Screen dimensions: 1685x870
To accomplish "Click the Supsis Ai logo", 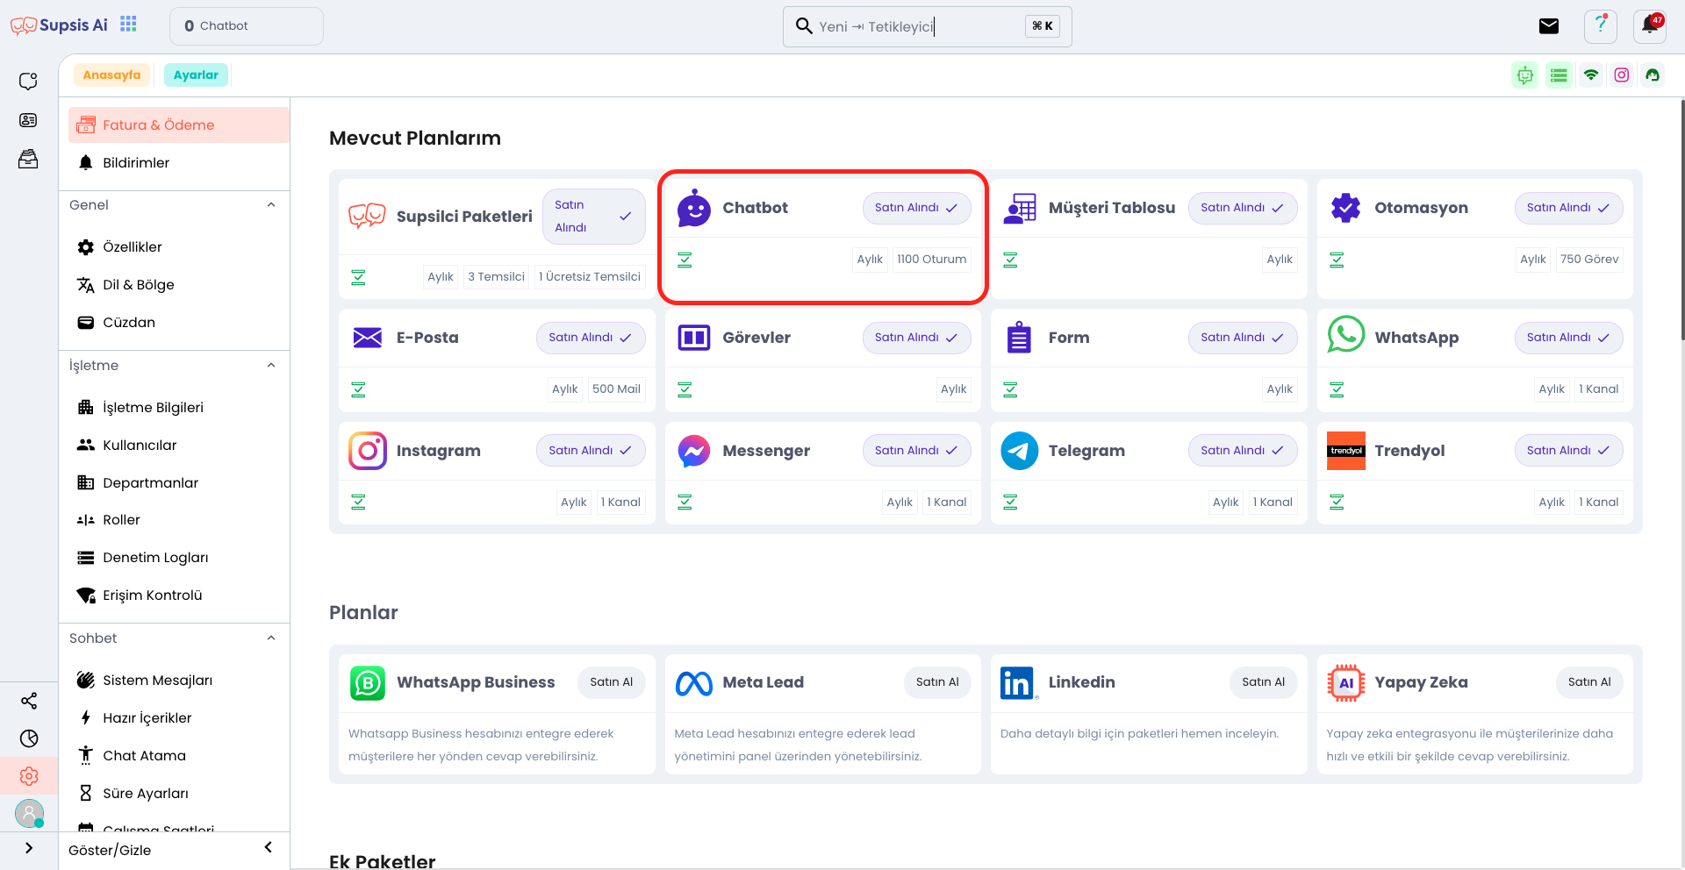I will tap(59, 25).
